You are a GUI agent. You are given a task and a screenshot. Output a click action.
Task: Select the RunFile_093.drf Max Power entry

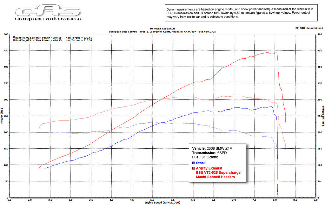click(38, 40)
